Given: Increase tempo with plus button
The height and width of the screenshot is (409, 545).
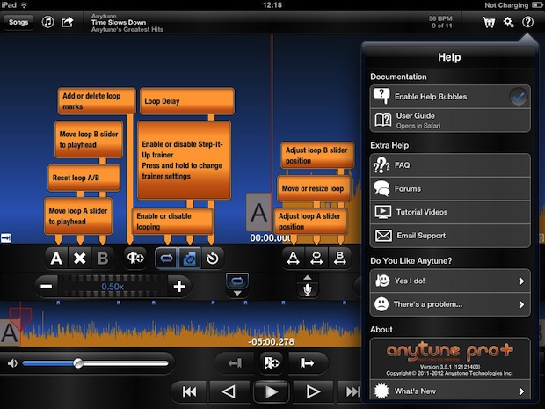Looking at the screenshot, I should point(179,287).
